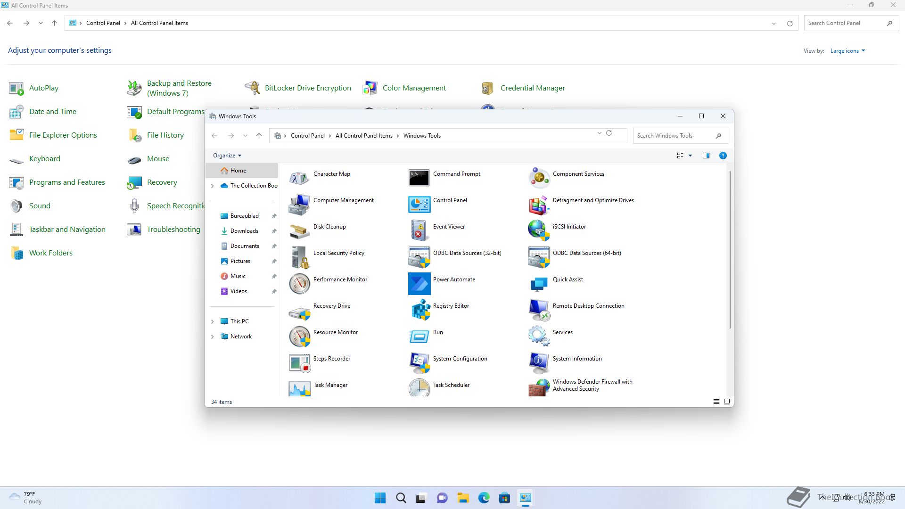905x509 pixels.
Task: Open the Organize dropdown menu
Action: pos(227,156)
